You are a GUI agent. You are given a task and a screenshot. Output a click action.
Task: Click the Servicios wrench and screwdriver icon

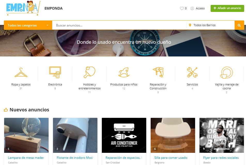[x=192, y=72]
